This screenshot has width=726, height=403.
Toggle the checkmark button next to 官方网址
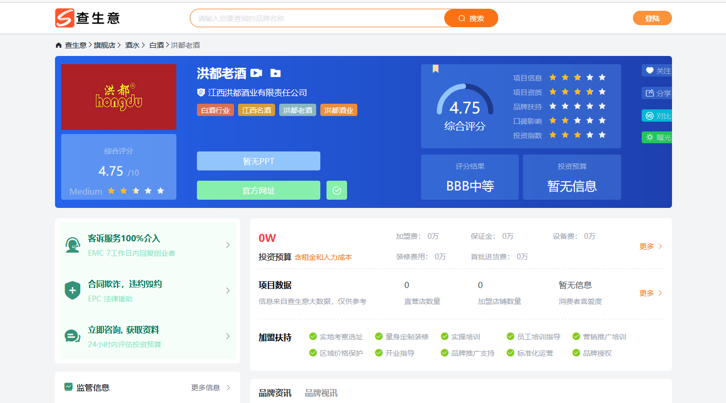tap(337, 190)
